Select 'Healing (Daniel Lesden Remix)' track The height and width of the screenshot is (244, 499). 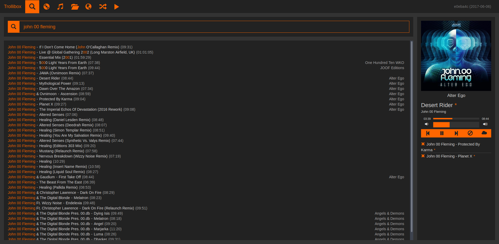pos(65,120)
